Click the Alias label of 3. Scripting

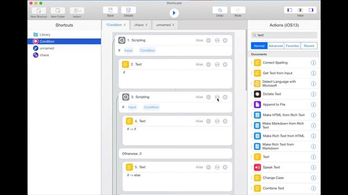tap(200, 97)
